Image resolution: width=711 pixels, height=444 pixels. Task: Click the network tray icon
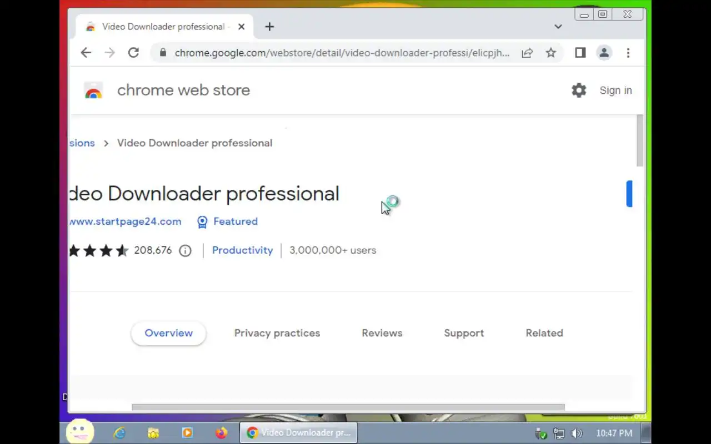[559, 433]
